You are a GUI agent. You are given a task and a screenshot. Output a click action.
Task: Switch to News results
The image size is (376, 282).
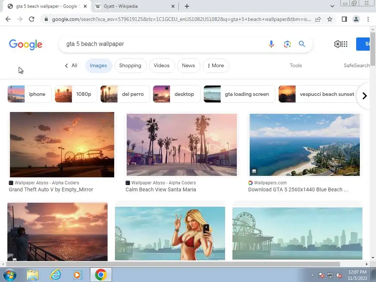pyautogui.click(x=188, y=66)
